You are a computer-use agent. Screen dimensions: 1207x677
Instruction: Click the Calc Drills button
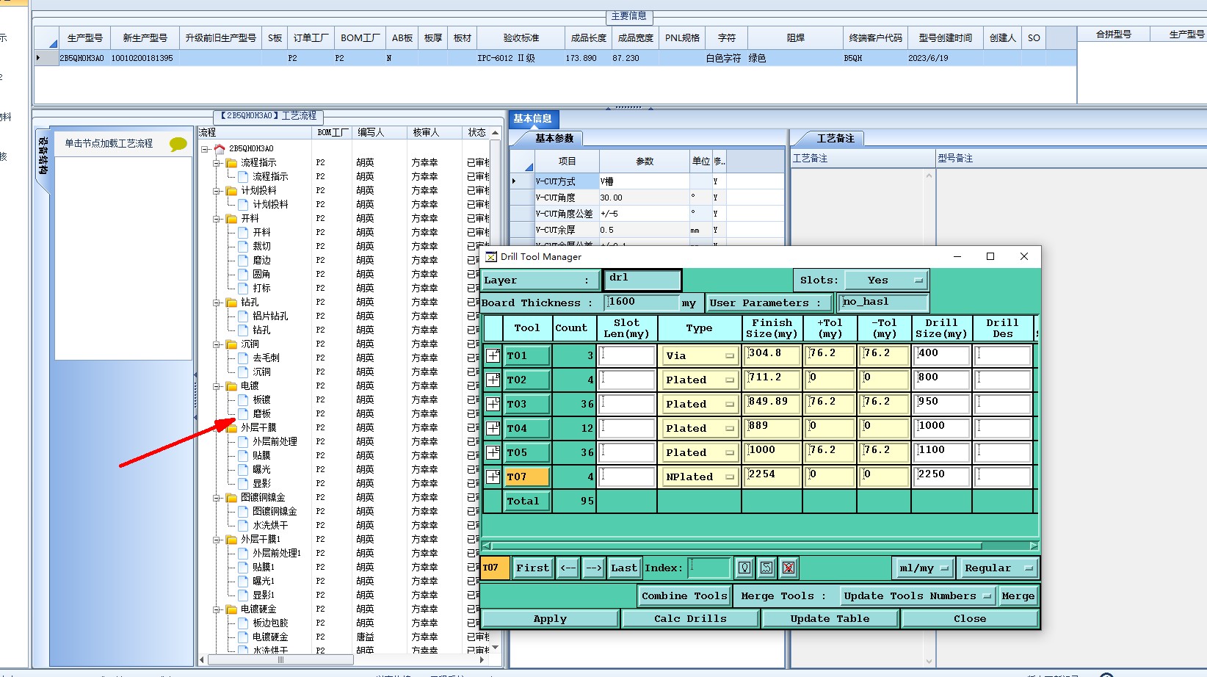point(690,619)
